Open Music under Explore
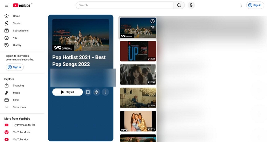This screenshot has width=267, height=142. [x=16, y=93]
